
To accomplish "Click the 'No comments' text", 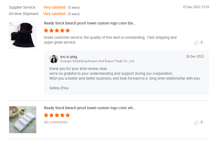I will pyautogui.click(x=56, y=122).
